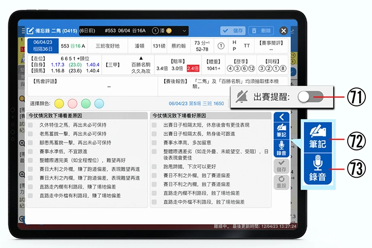Click the 刪除 button in the header
The height and width of the screenshot is (248, 372).
tap(261, 30)
